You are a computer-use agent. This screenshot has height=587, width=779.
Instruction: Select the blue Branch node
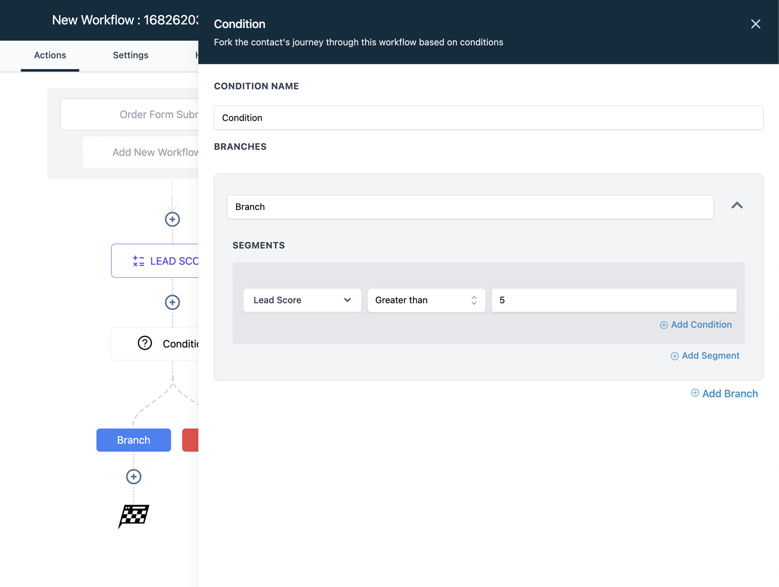point(133,440)
